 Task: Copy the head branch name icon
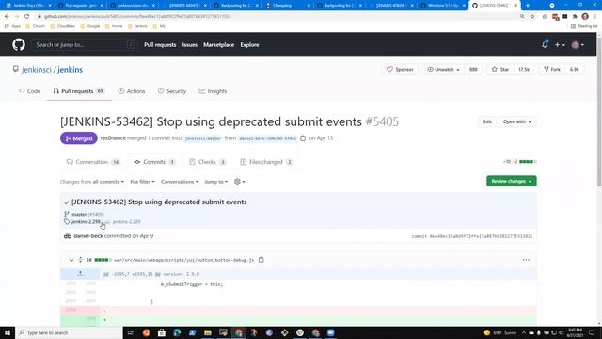click(303, 138)
